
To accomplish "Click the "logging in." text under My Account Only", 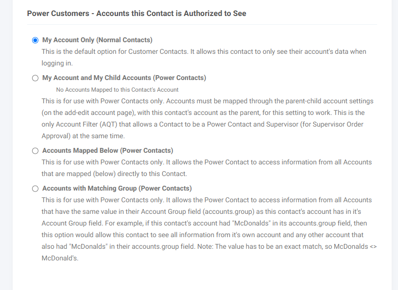I will pyautogui.click(x=57, y=63).
